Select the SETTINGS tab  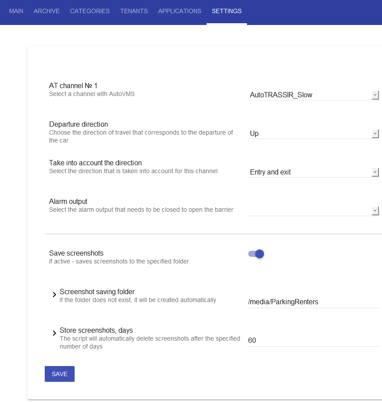pyautogui.click(x=227, y=11)
